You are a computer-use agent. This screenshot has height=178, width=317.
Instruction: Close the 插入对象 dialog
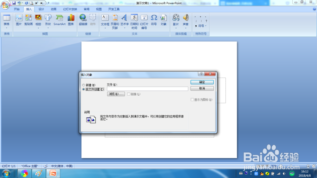click(210, 74)
